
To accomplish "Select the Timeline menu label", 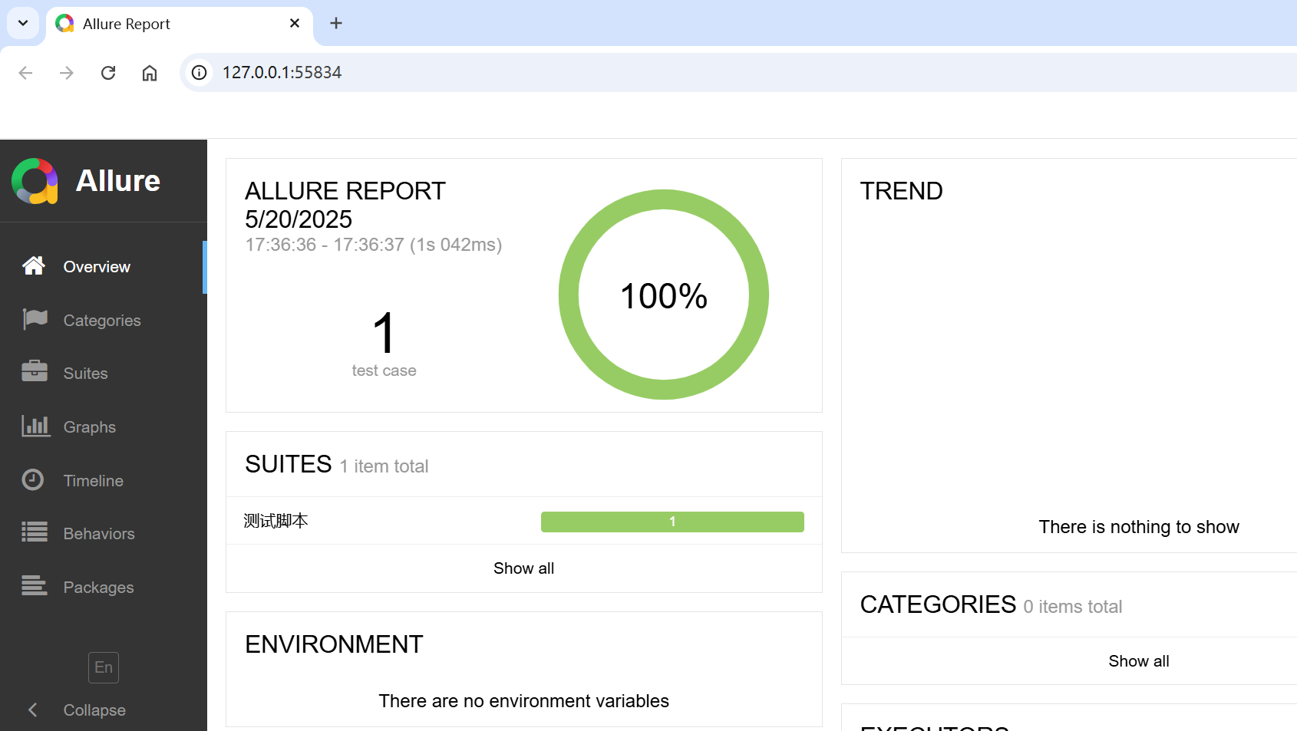I will pos(93,481).
